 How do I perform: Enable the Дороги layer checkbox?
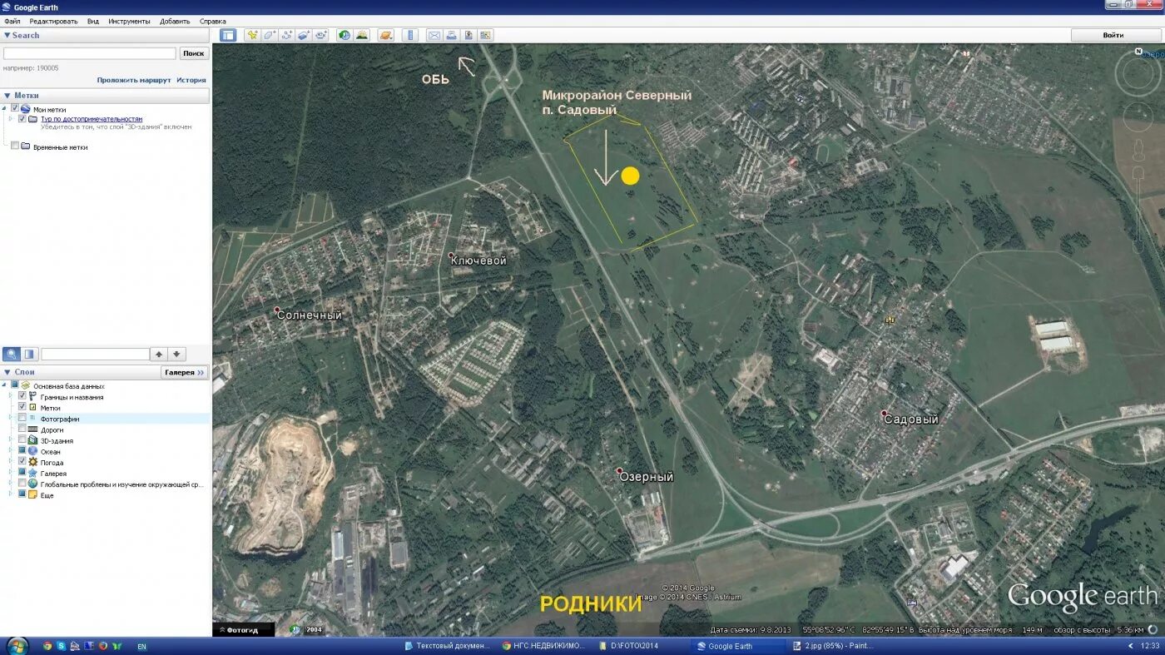tap(22, 429)
